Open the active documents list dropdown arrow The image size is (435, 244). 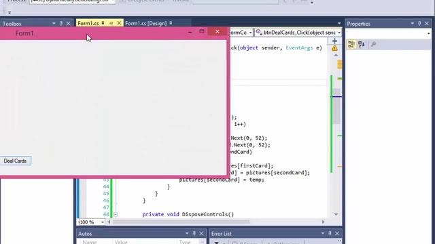pos(339,24)
